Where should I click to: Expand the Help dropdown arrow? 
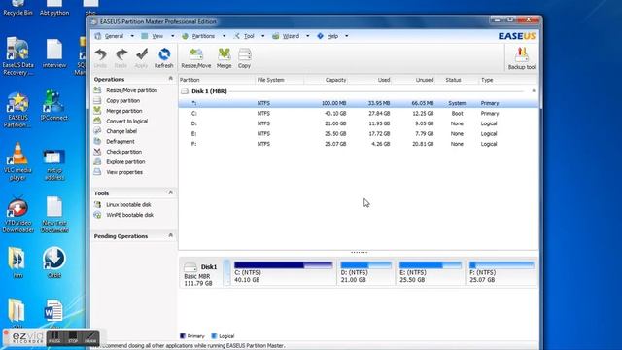[347, 36]
